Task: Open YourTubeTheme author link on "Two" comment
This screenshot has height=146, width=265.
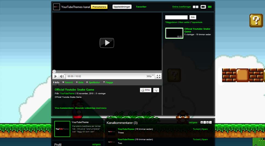Action: 126,140
